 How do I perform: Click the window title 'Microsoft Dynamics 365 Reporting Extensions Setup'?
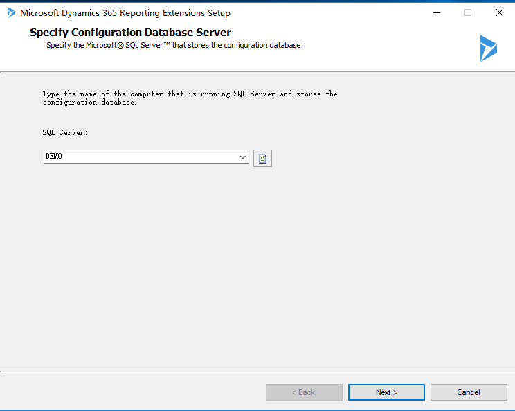[125, 13]
